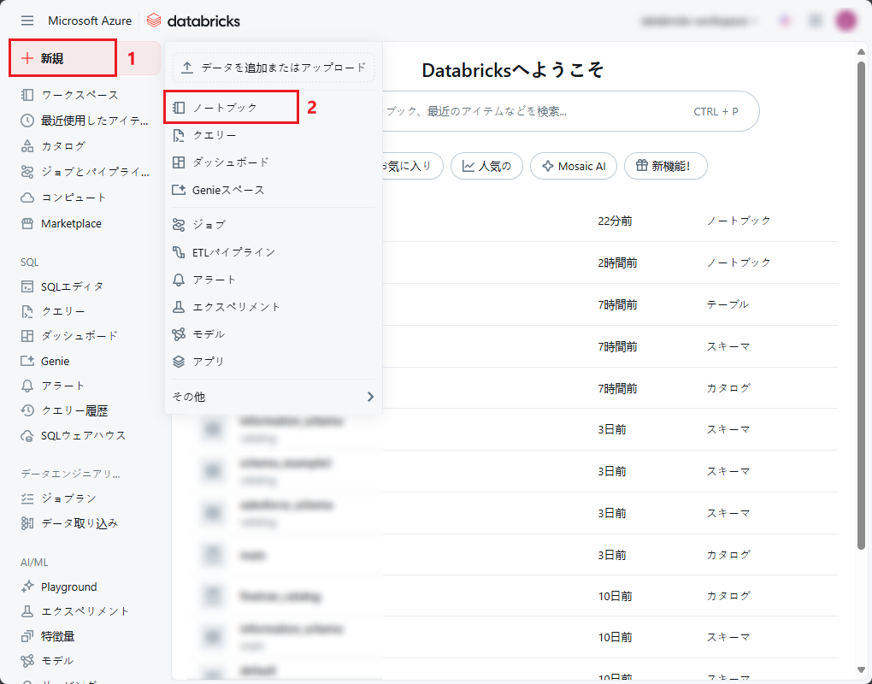Screen dimensions: 872x684
Task: Open the user avatar menu
Action: (x=845, y=21)
